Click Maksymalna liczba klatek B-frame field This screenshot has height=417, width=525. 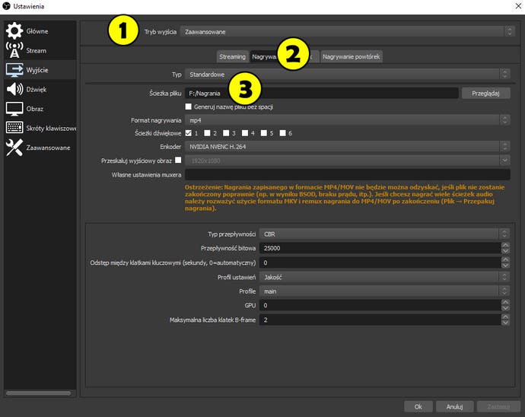click(x=380, y=320)
